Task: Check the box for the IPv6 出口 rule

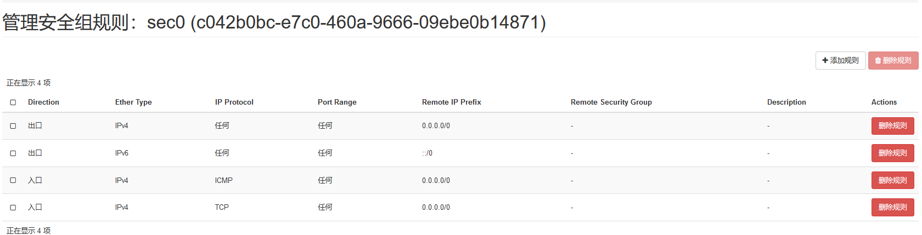Action: (x=13, y=153)
